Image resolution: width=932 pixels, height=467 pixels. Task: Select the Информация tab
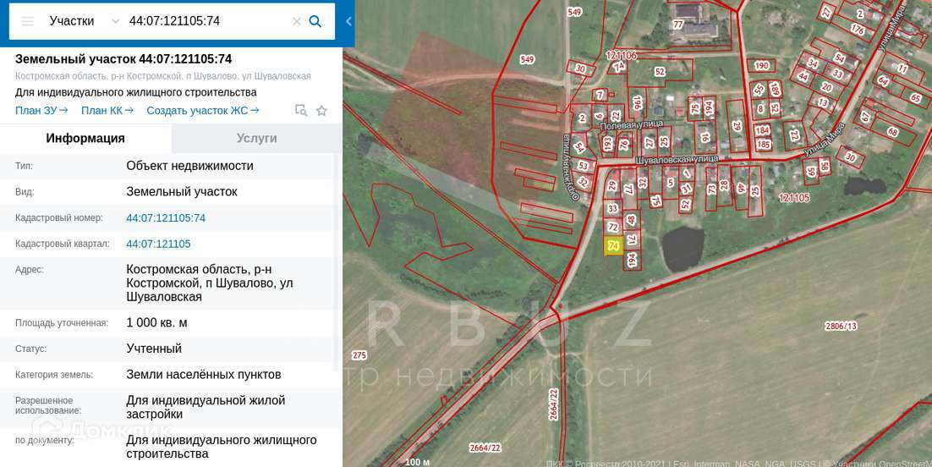[x=85, y=138]
